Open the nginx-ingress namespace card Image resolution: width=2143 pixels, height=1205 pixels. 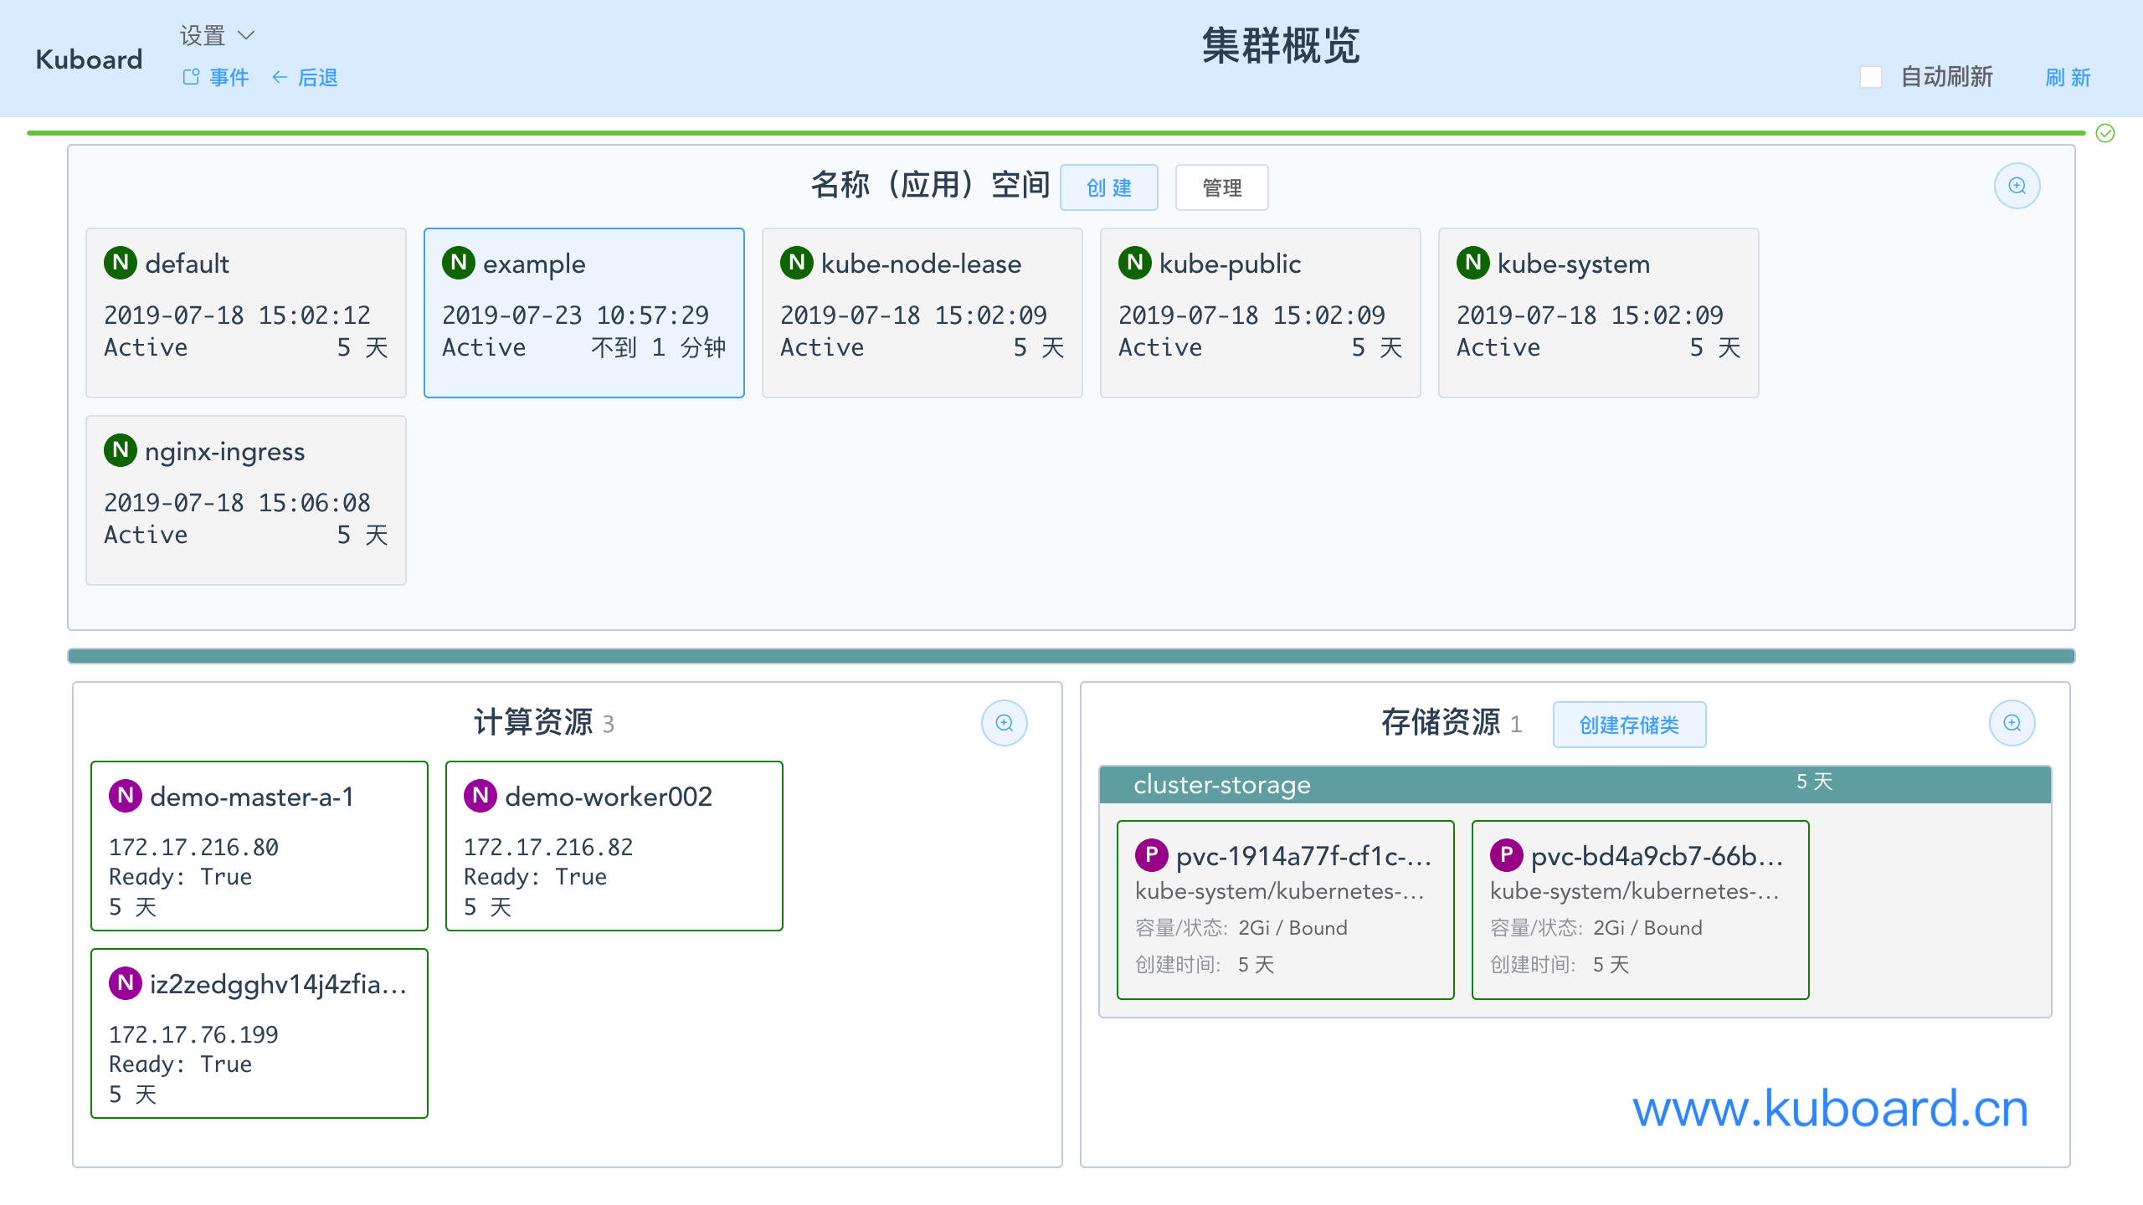pyautogui.click(x=246, y=500)
